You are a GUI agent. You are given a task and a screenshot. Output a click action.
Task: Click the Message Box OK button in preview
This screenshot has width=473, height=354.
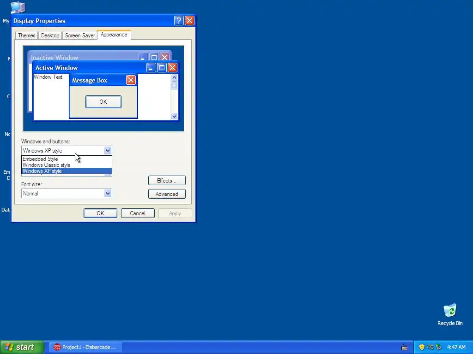103,102
